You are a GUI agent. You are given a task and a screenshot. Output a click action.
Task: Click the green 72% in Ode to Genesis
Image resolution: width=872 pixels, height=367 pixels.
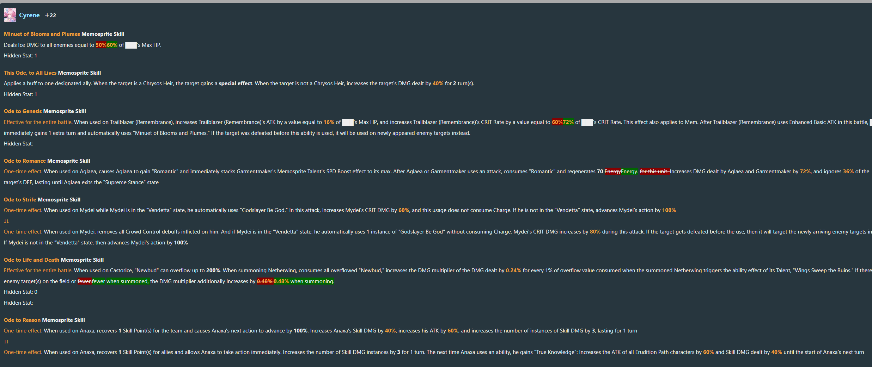click(568, 122)
